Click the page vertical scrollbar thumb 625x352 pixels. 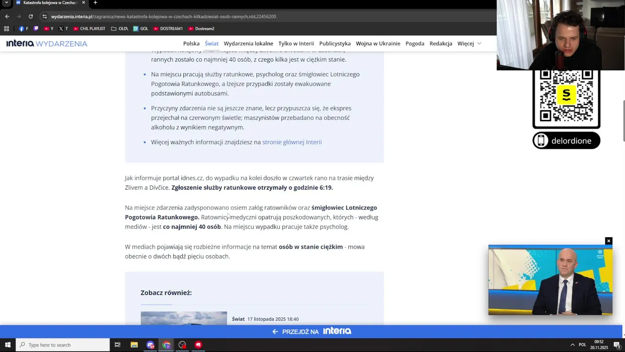coord(623,121)
